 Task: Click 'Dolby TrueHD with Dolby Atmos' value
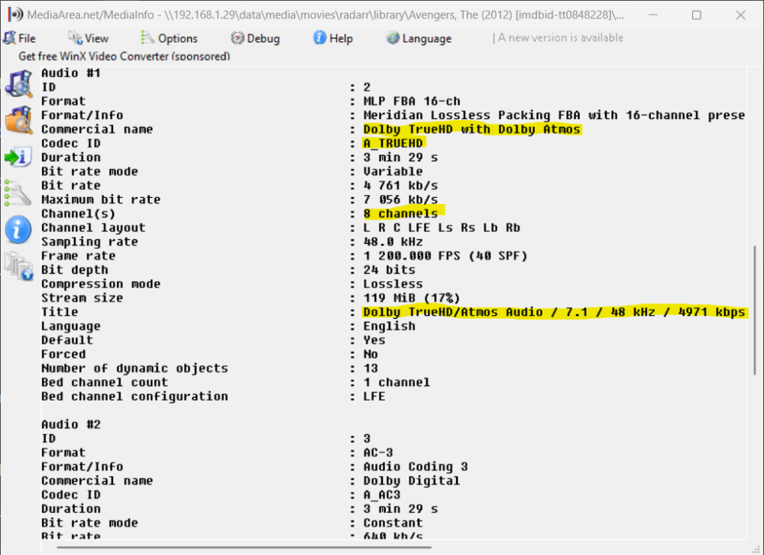click(x=471, y=129)
